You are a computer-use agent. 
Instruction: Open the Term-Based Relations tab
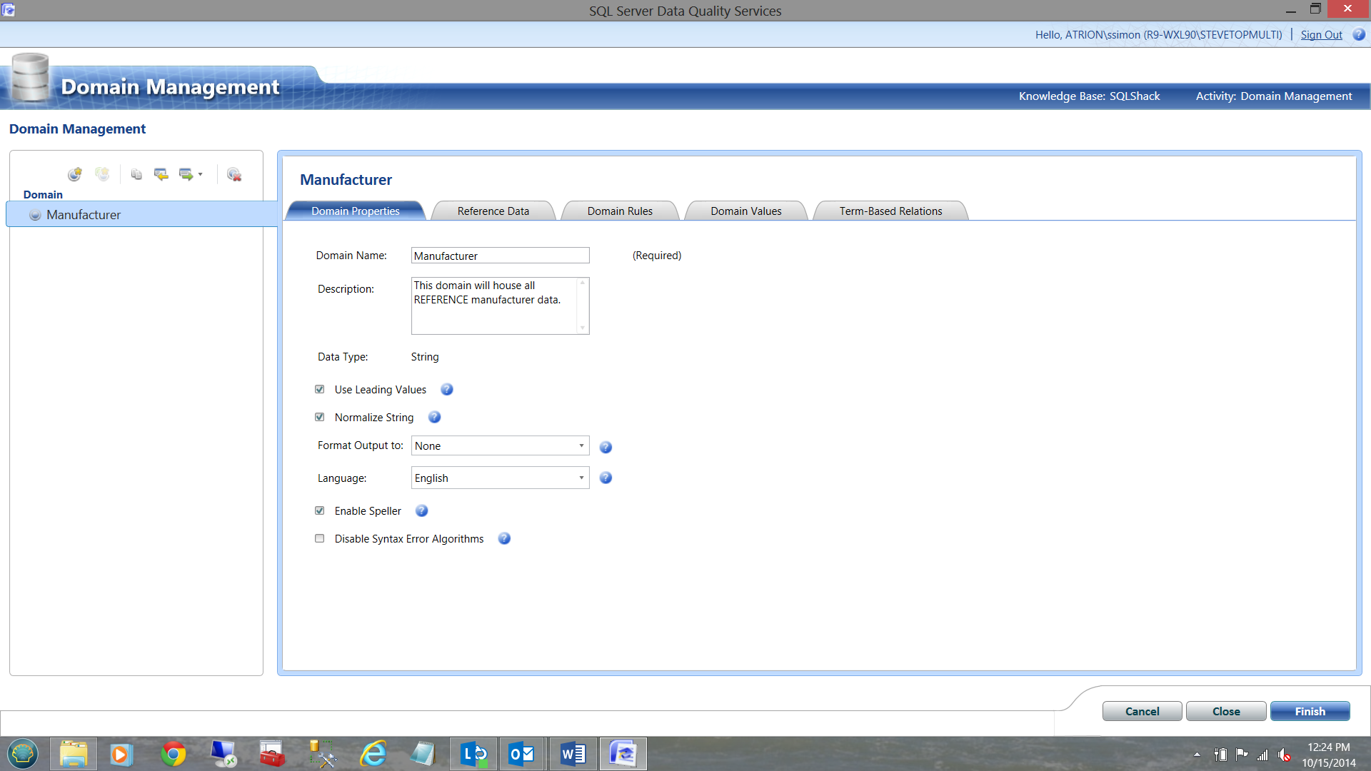pyautogui.click(x=890, y=211)
